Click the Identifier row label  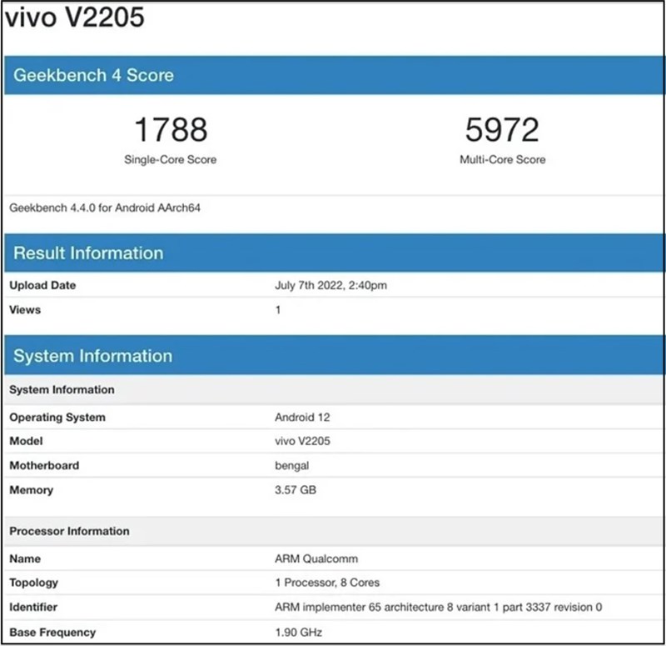[x=33, y=608]
